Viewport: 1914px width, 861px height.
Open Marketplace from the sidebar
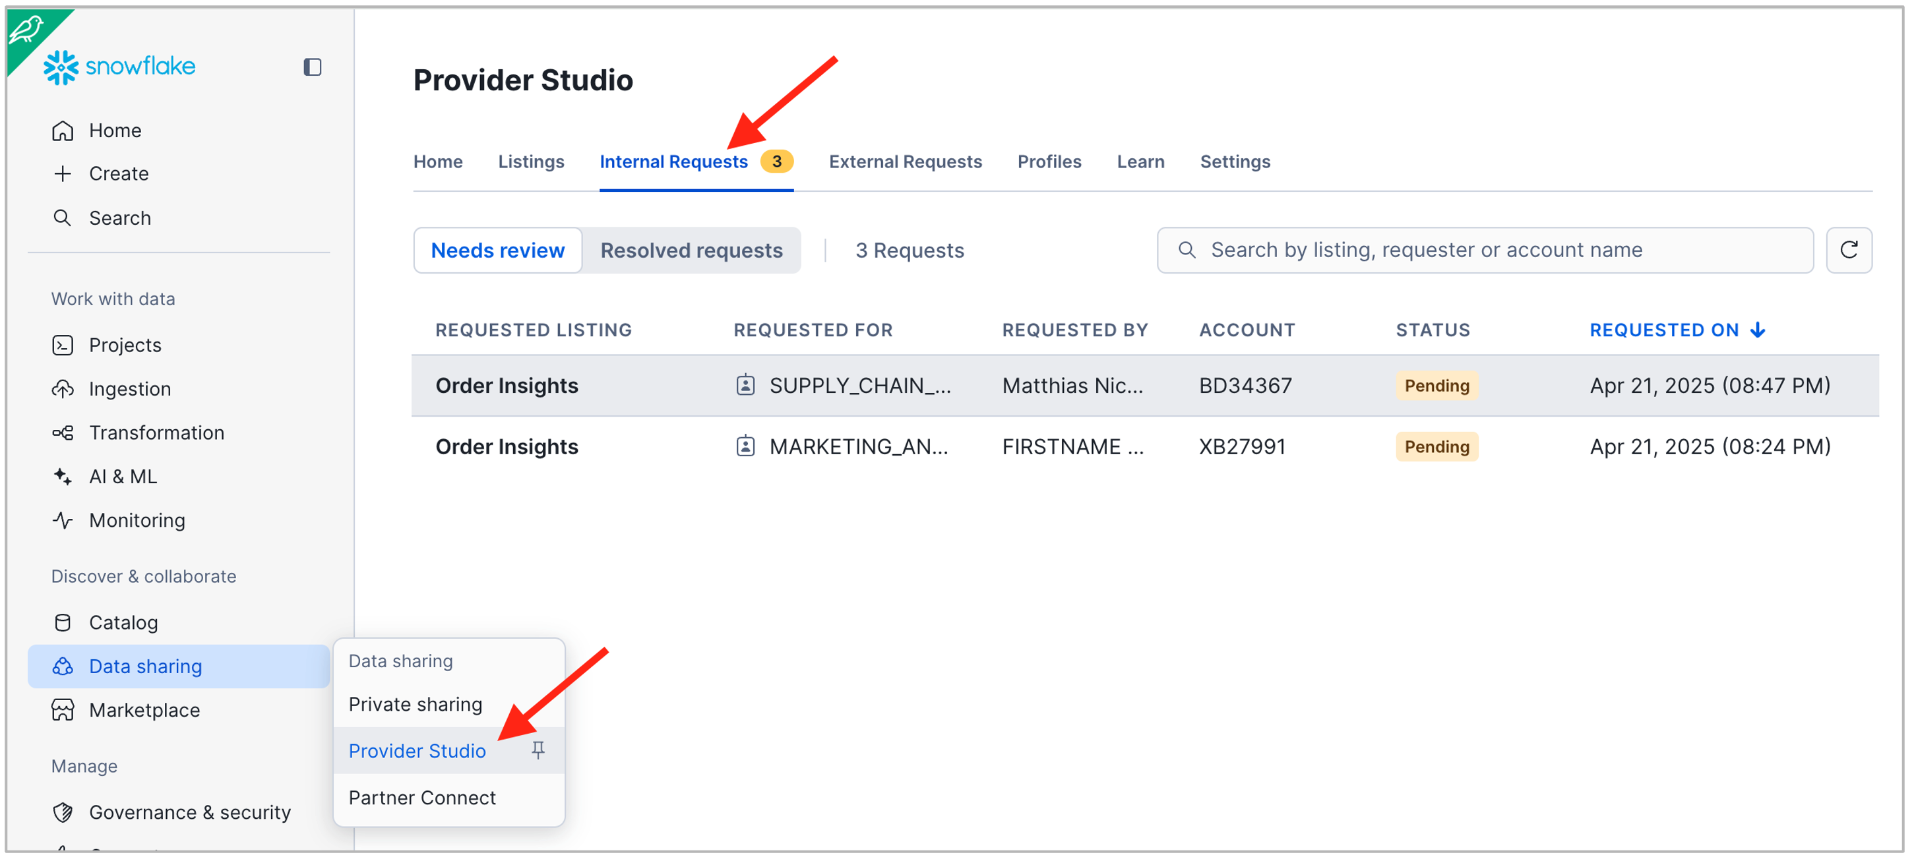coord(144,711)
